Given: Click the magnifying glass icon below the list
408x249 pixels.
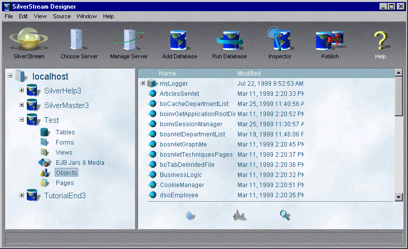Looking at the screenshot, I should click(x=285, y=215).
